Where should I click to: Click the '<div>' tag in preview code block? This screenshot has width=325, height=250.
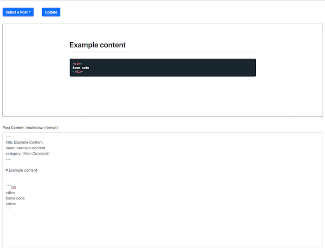point(77,64)
